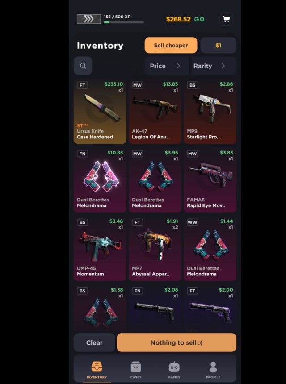286x384 pixels.
Task: Open the shopping cart icon
Action: click(x=226, y=19)
